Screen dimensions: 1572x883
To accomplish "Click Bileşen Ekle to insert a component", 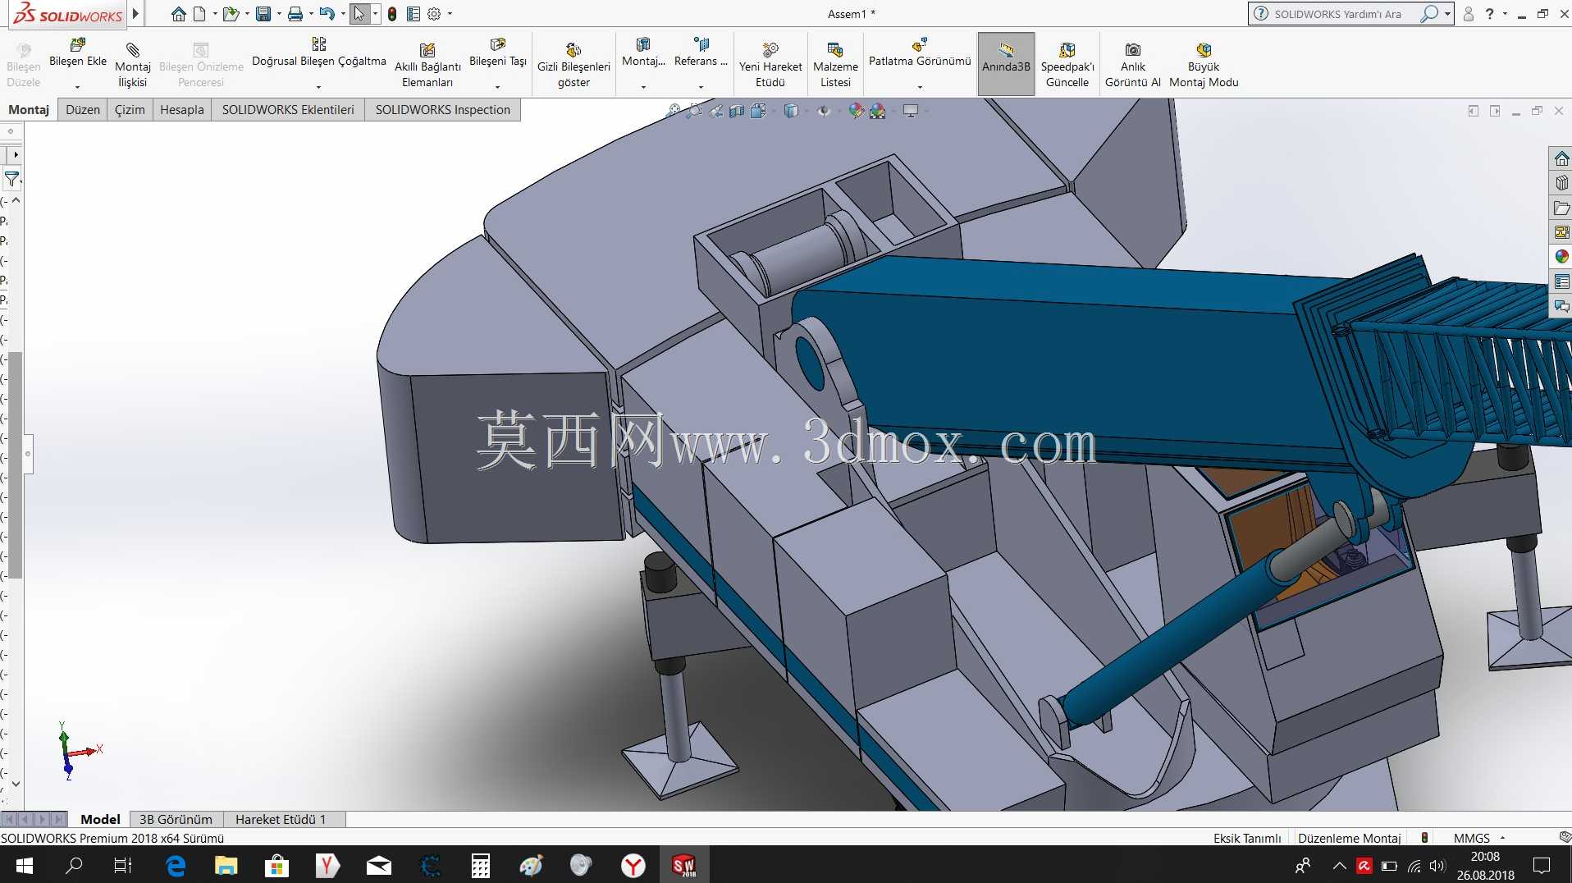I will pos(78,53).
